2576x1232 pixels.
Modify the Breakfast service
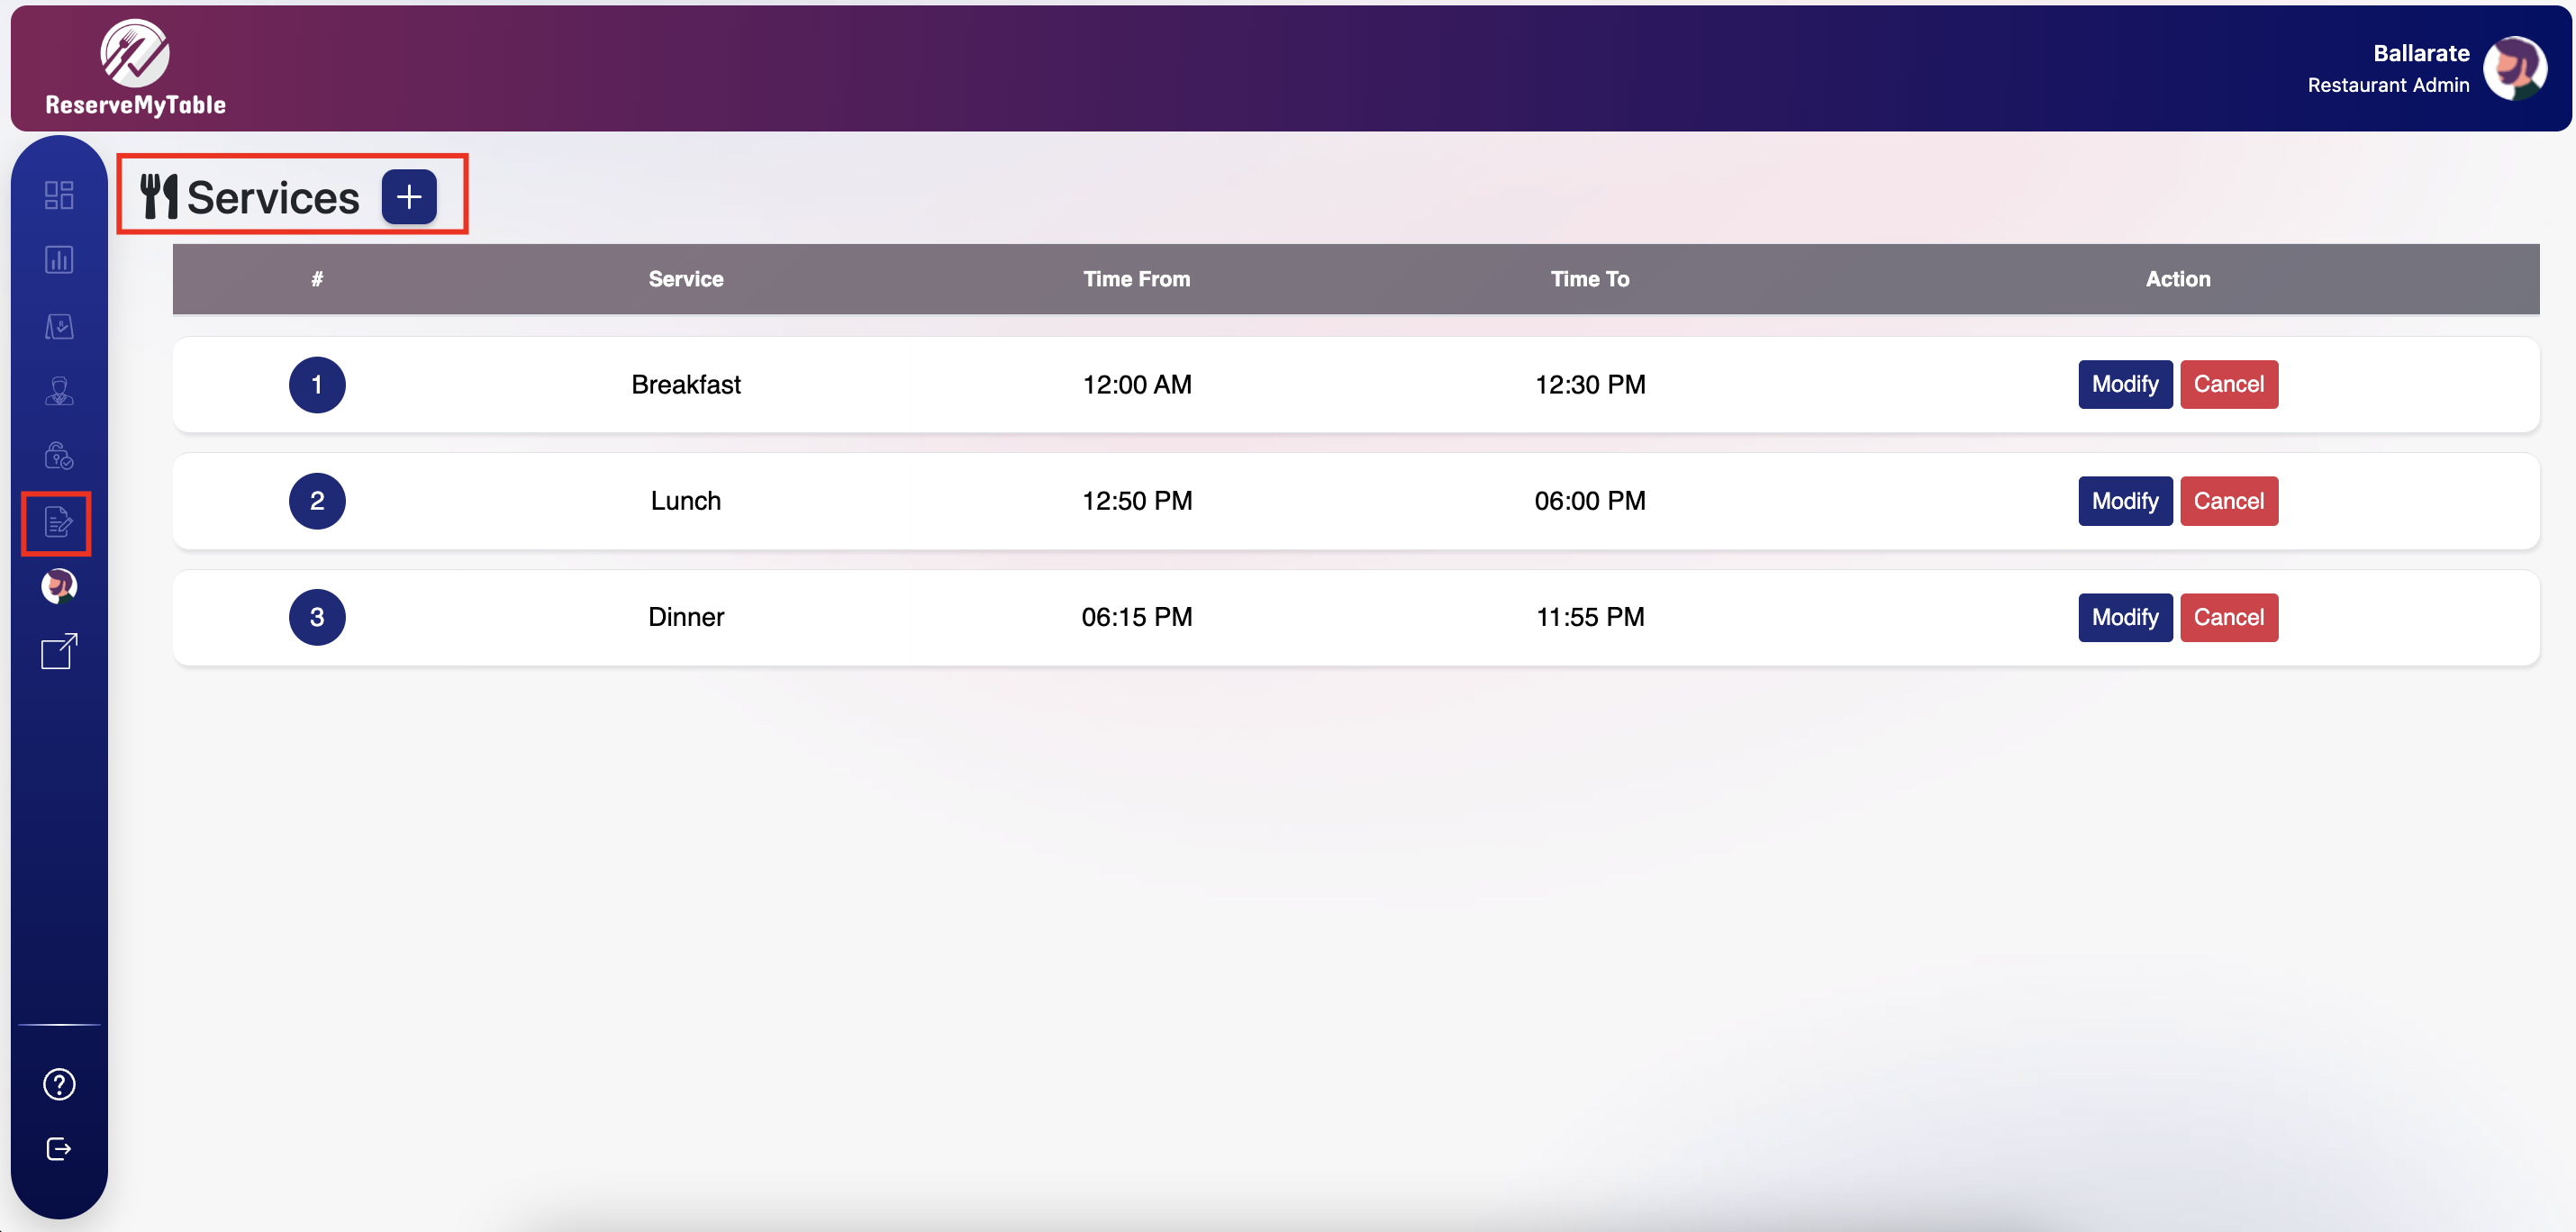pos(2124,384)
